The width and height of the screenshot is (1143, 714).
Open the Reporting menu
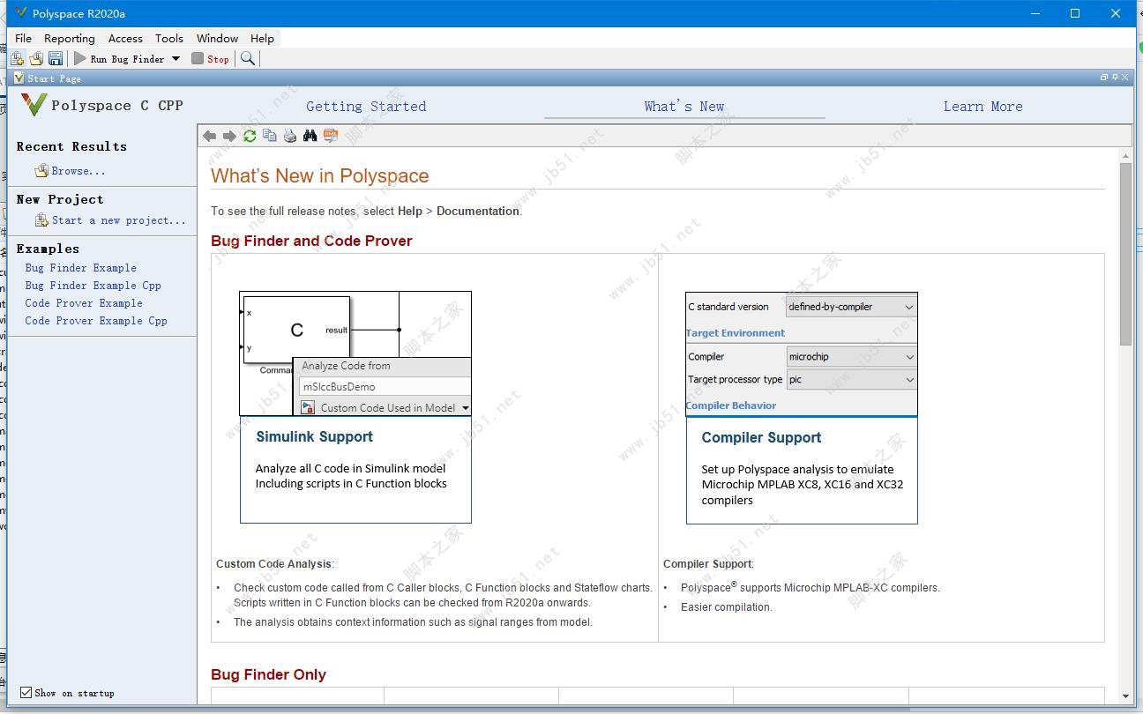[69, 38]
